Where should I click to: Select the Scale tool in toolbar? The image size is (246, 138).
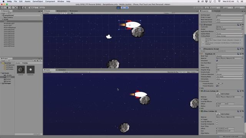(x=15, y=8)
